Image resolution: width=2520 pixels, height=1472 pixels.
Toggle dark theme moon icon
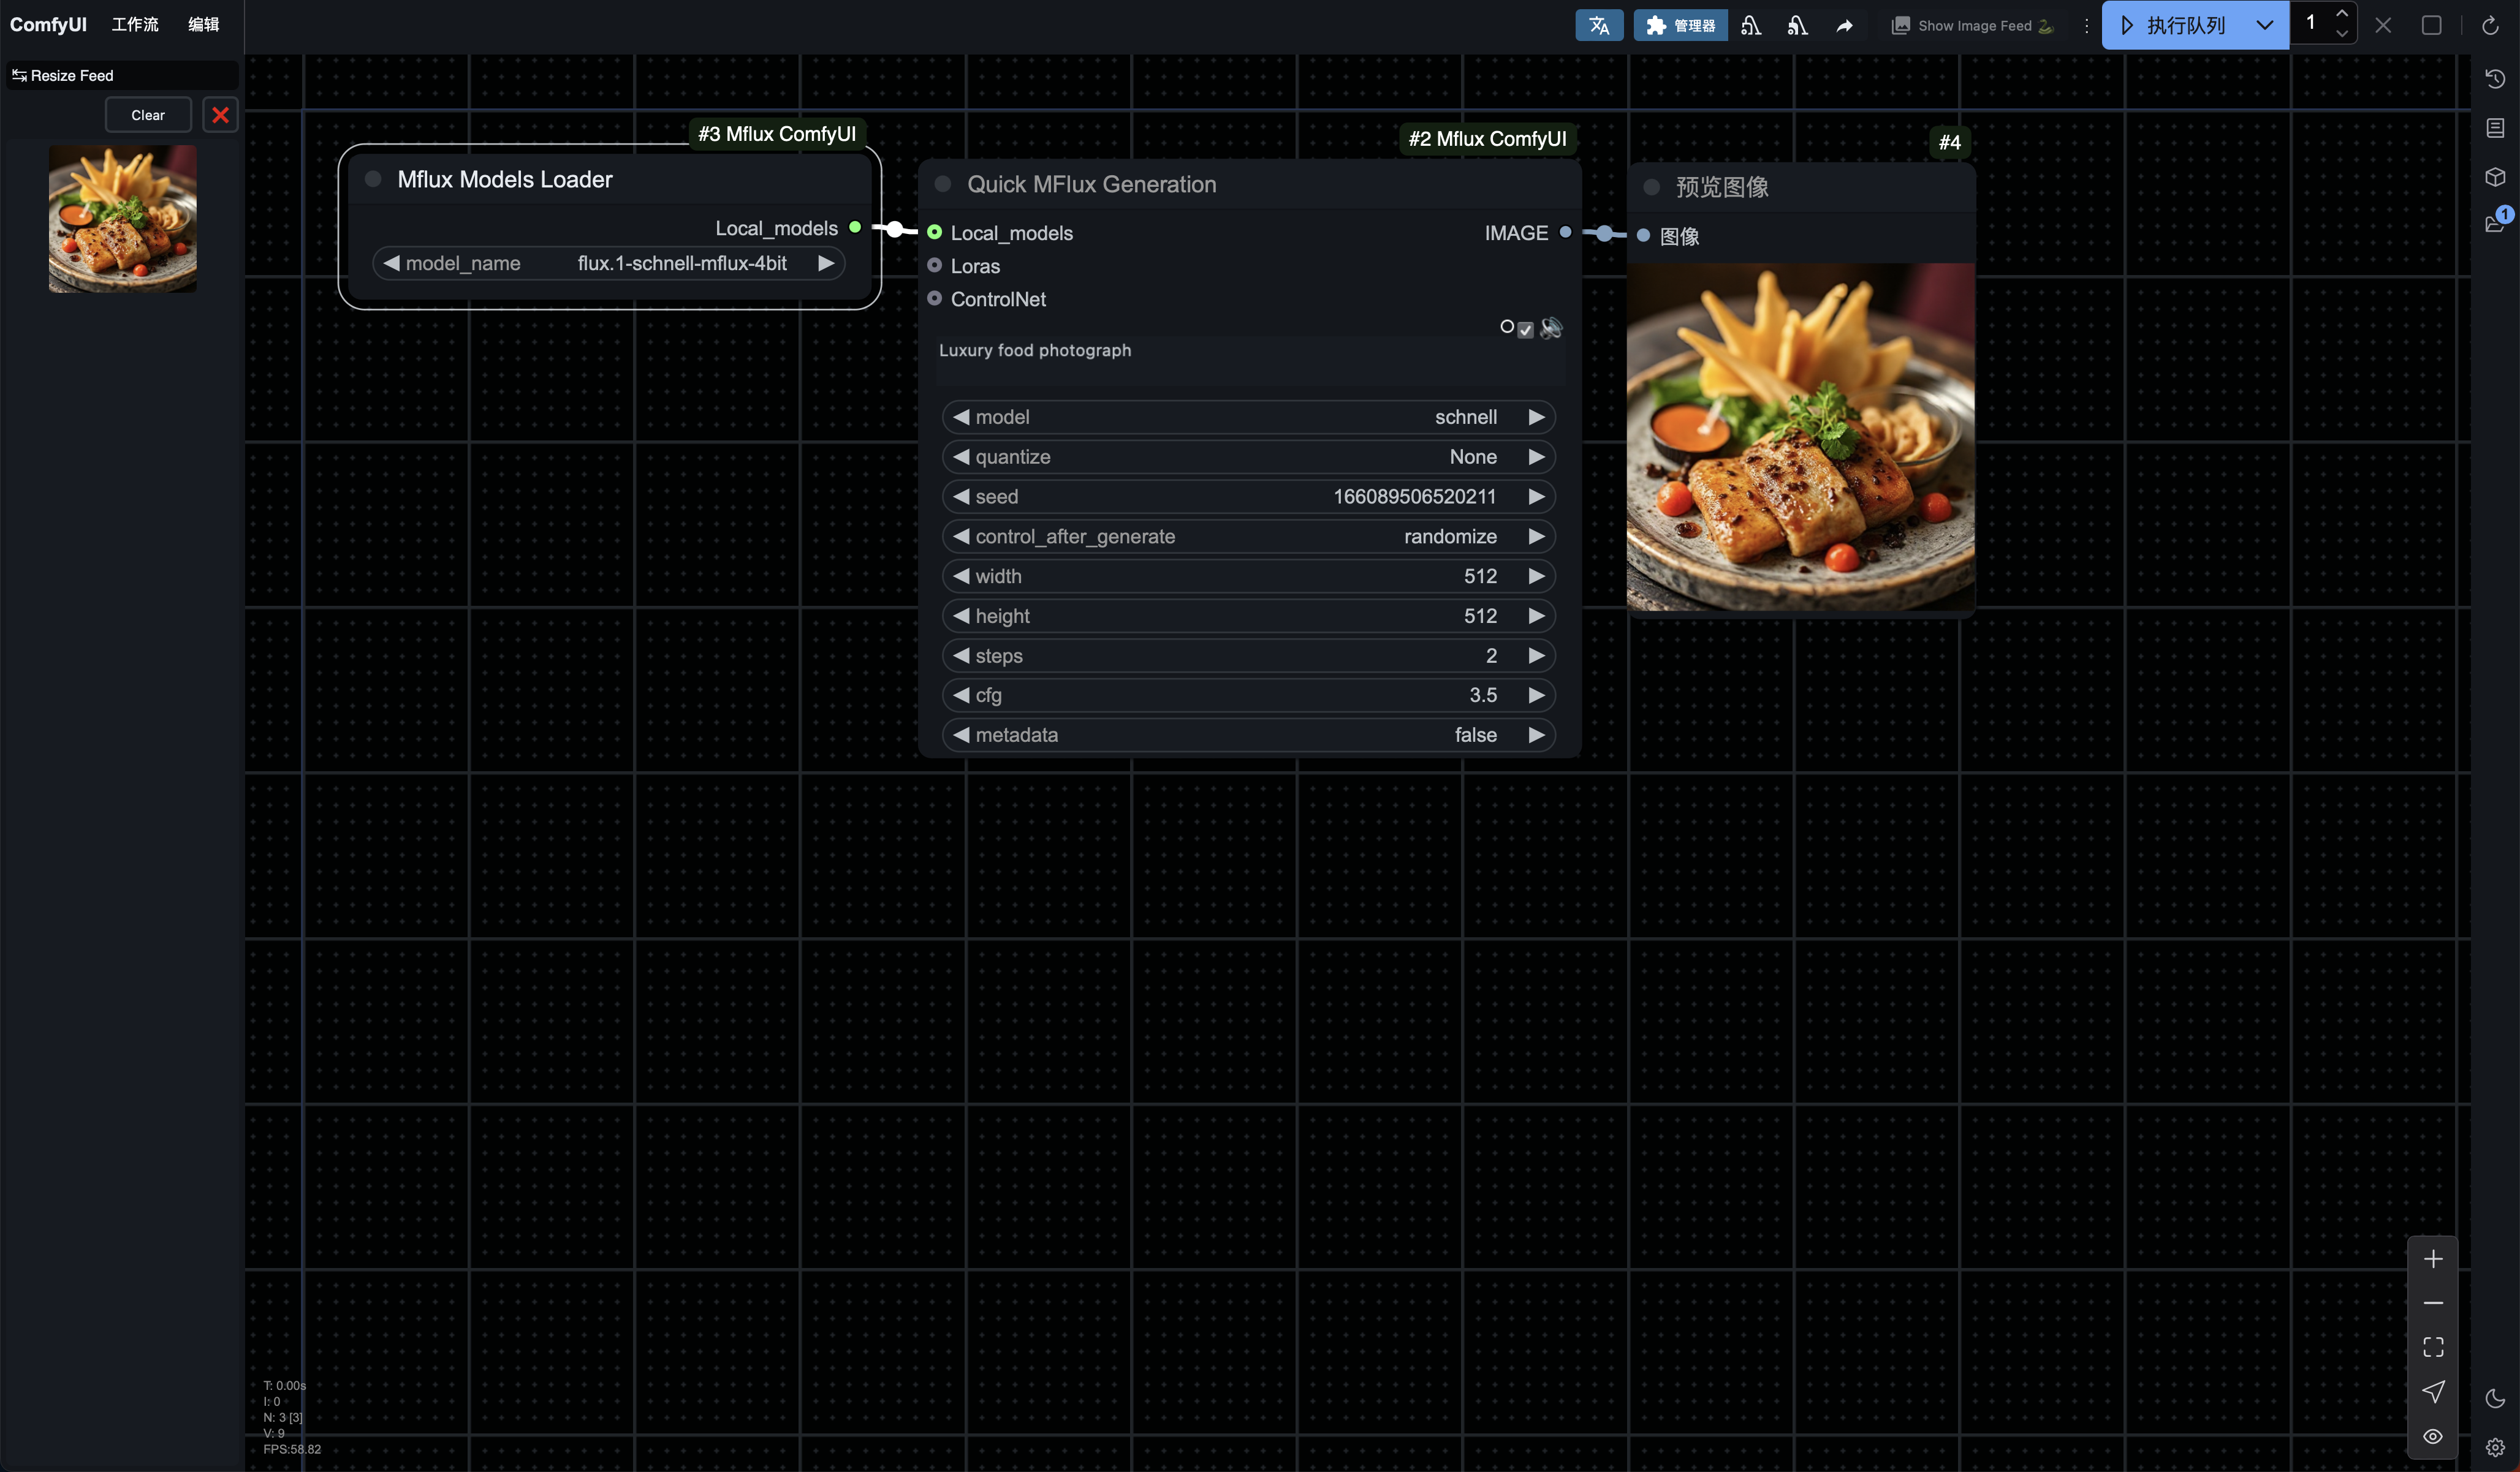click(x=2494, y=1398)
